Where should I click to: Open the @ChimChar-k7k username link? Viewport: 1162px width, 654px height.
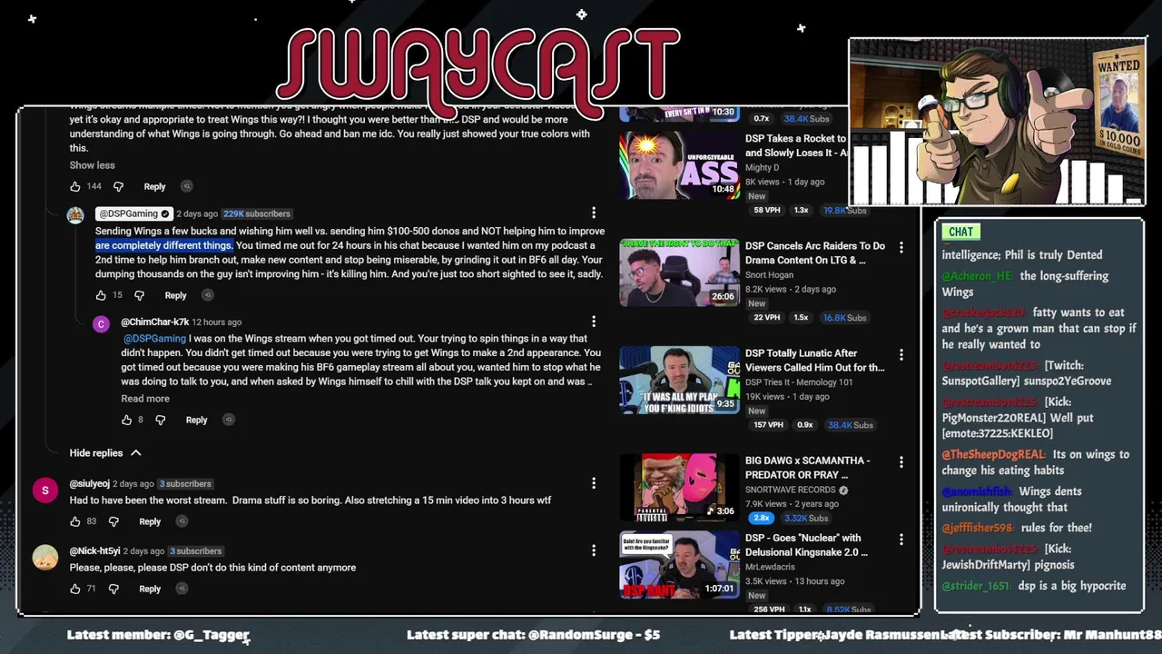tap(154, 322)
